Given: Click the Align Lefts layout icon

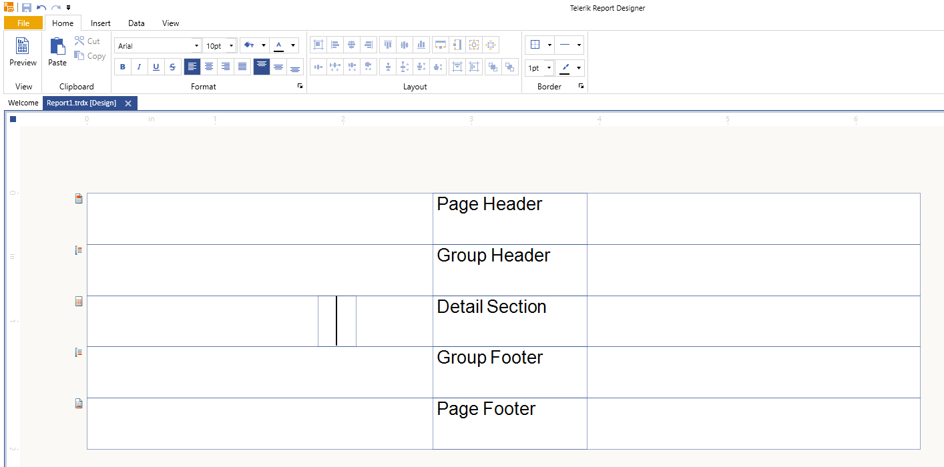Looking at the screenshot, I should pyautogui.click(x=335, y=45).
